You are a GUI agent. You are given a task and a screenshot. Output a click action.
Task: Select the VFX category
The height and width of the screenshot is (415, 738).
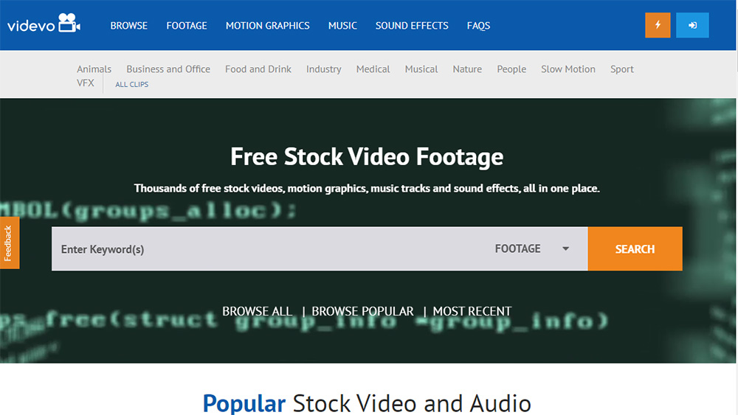(85, 83)
